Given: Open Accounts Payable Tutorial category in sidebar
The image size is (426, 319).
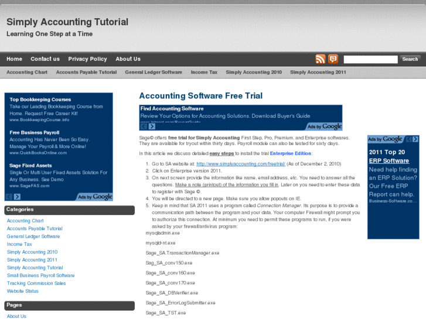Looking at the screenshot, I should tap(35, 229).
